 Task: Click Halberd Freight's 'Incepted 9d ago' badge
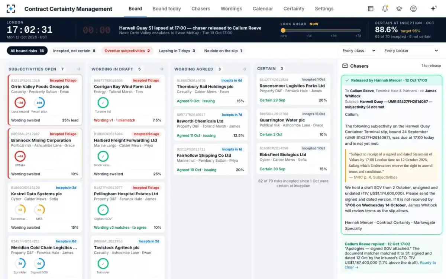146,134
